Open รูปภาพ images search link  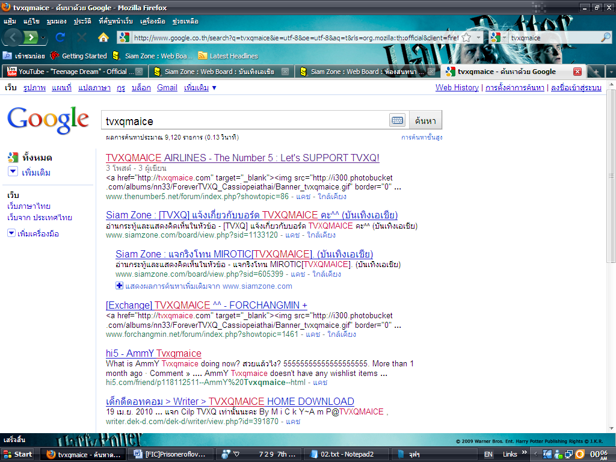coord(34,88)
